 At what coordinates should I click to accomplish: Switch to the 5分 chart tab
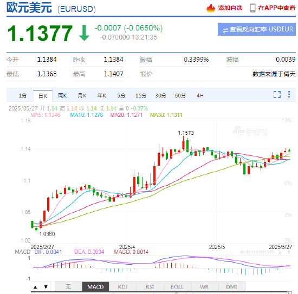121,95
